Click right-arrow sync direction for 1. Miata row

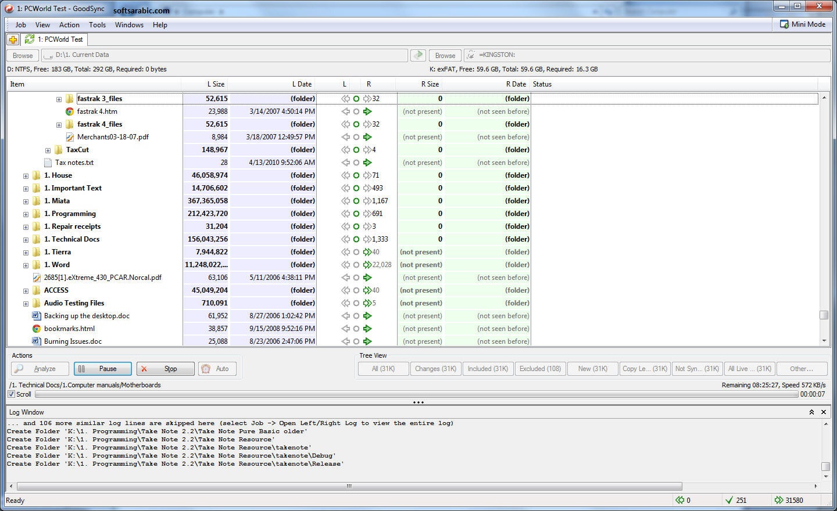click(x=367, y=201)
